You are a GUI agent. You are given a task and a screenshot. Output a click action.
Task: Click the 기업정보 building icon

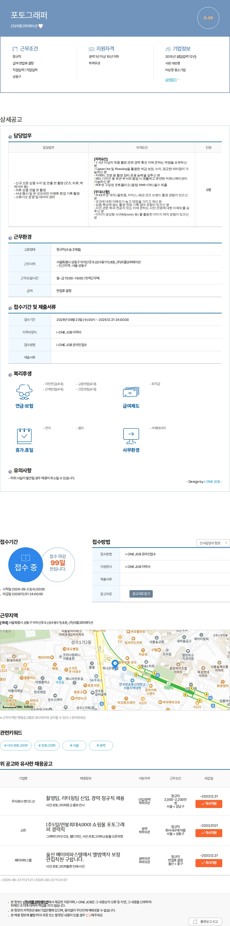[168, 49]
